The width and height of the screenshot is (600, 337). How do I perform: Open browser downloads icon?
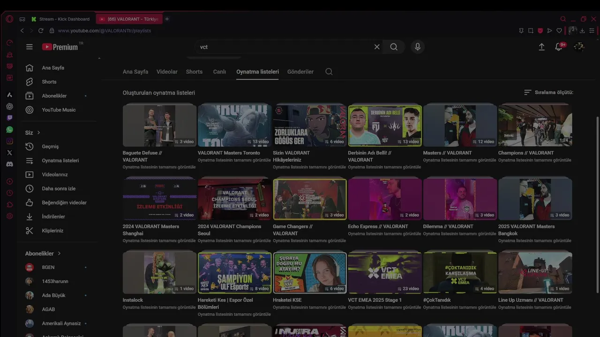(x=582, y=30)
